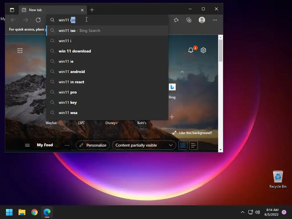Viewport: 292px width, 219px height.
Task: Open the My Feed hamburger menu
Action: [x=27, y=145]
